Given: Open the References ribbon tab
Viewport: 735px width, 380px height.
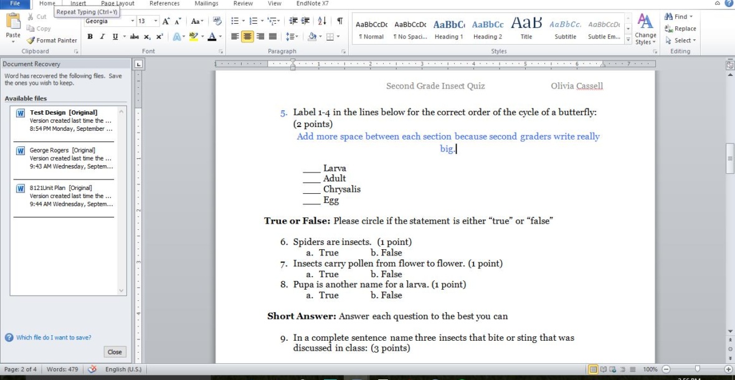Looking at the screenshot, I should tap(164, 4).
